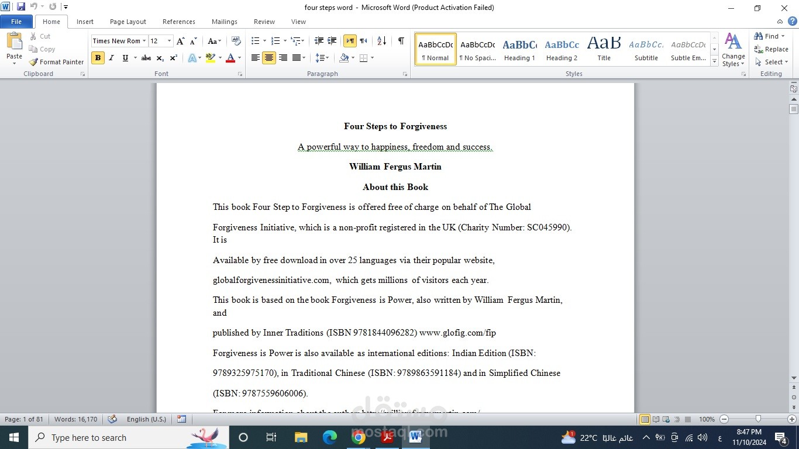This screenshot has height=449, width=799.
Task: Open the Numbering list dropdown arrow
Action: tap(285, 41)
